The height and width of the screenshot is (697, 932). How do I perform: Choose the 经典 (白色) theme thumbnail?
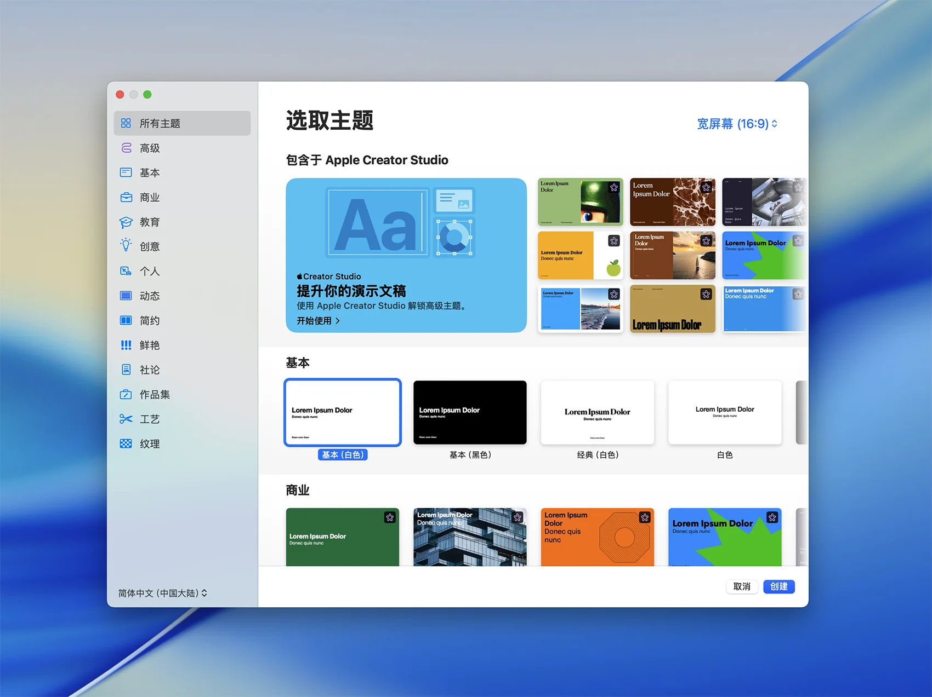coord(597,412)
